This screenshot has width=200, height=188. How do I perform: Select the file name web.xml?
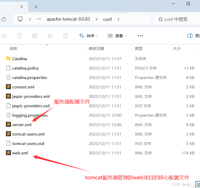coord(20,153)
